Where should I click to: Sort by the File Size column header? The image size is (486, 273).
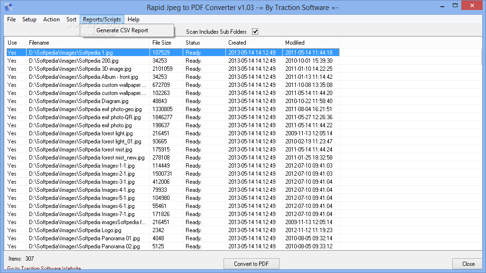coord(166,43)
